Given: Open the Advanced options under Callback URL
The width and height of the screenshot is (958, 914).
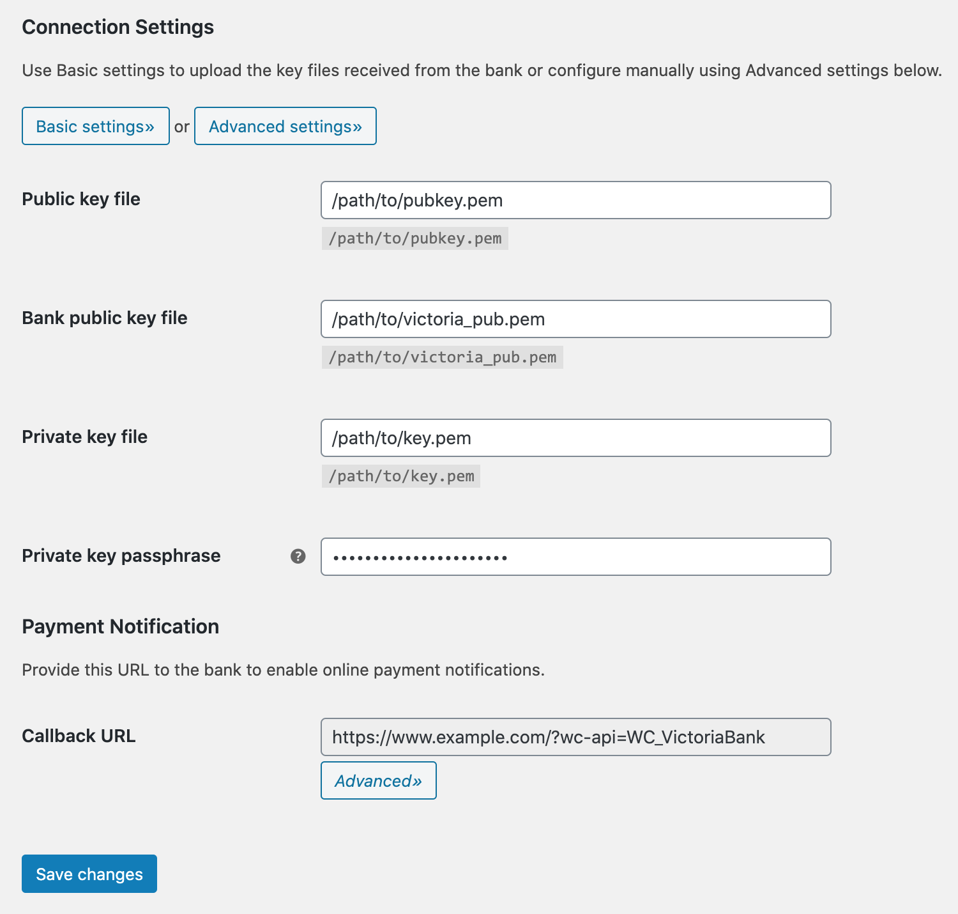Looking at the screenshot, I should tap(378, 780).
